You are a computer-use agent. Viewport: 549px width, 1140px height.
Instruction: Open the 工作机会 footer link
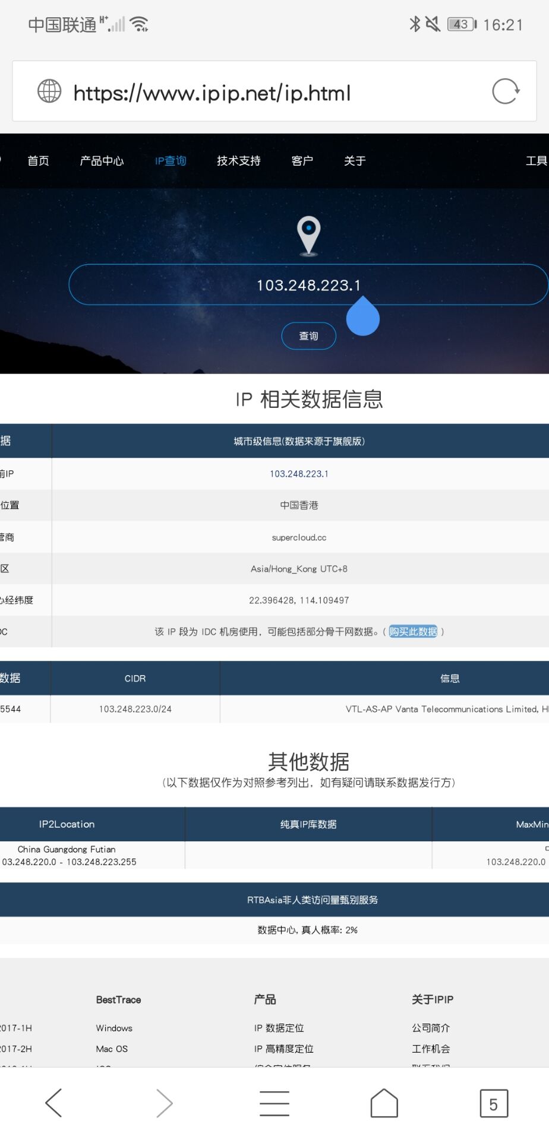coord(431,1049)
